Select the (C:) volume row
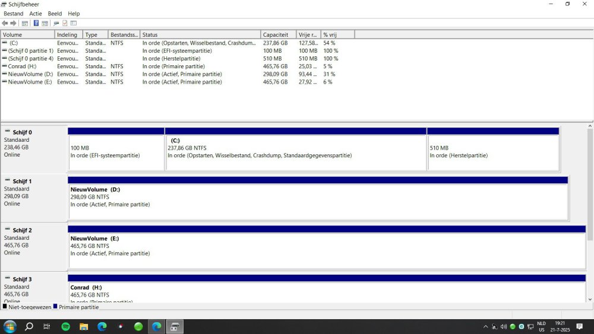The image size is (594, 334). click(178, 43)
